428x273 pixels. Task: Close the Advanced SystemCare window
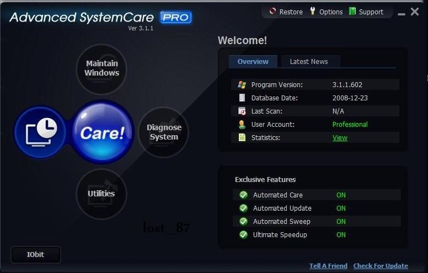[x=415, y=12]
